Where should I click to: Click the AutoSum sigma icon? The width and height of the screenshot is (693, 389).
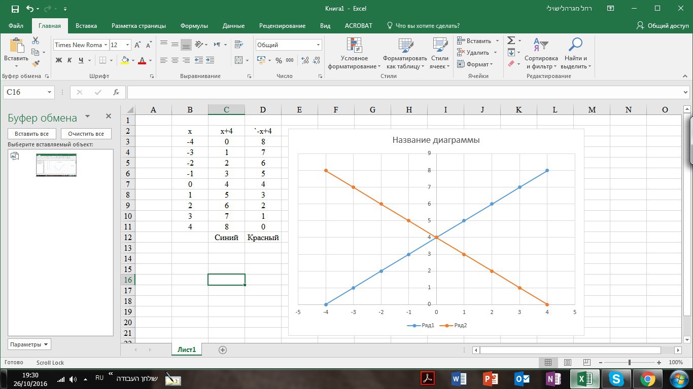pos(511,41)
